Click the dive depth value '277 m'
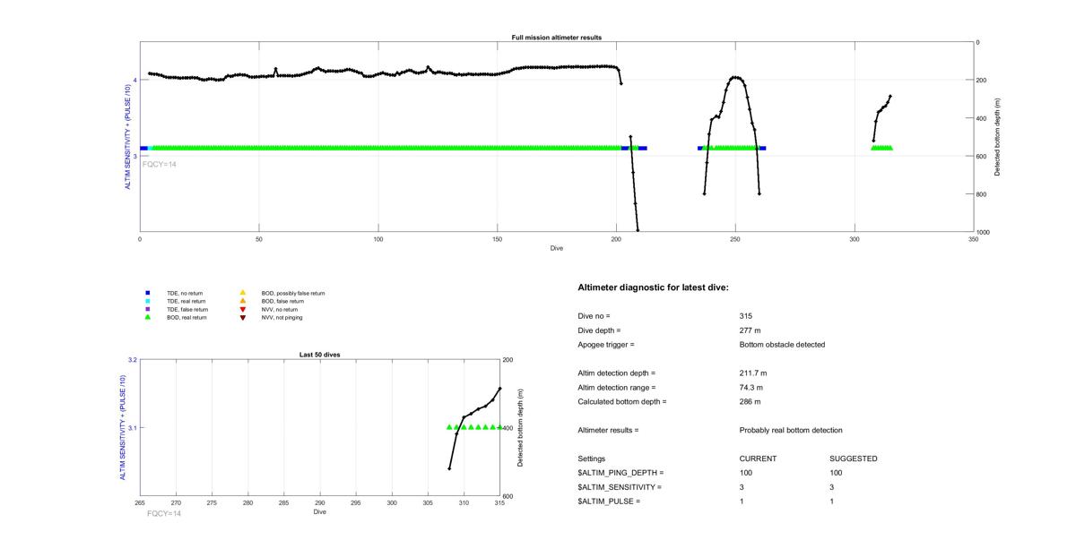 pyautogui.click(x=751, y=330)
